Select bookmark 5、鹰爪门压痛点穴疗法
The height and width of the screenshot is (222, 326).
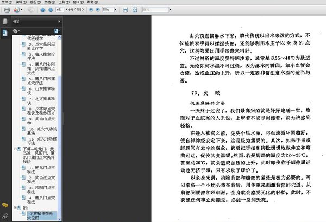click(x=41, y=80)
